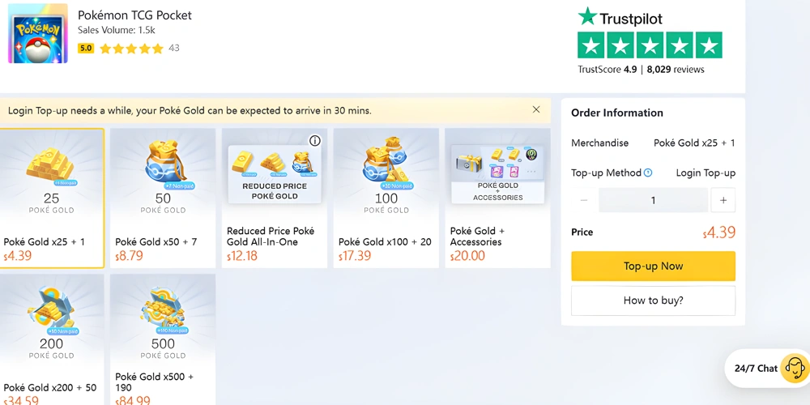Select the Poké Gold x25 + 1 pack
Viewport: 810px width, 405px height.
52,198
